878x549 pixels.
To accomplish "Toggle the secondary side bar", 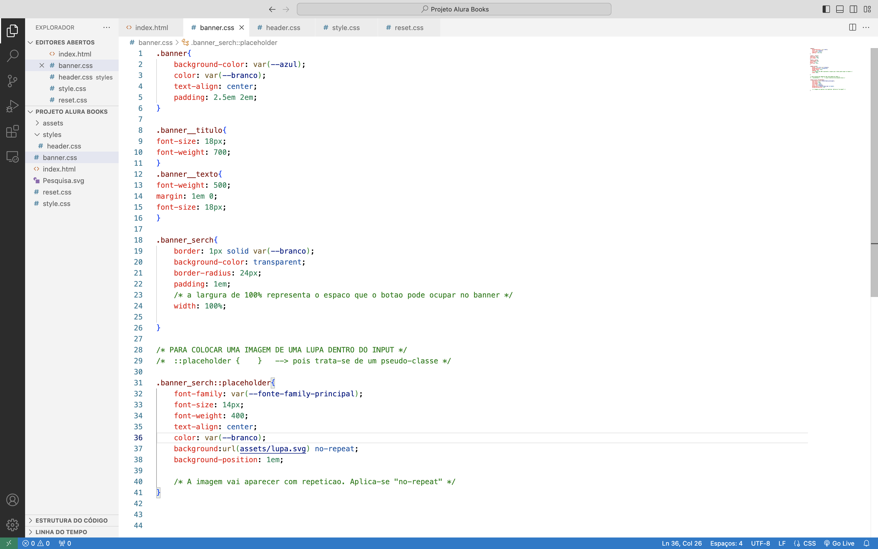I will [x=853, y=9].
